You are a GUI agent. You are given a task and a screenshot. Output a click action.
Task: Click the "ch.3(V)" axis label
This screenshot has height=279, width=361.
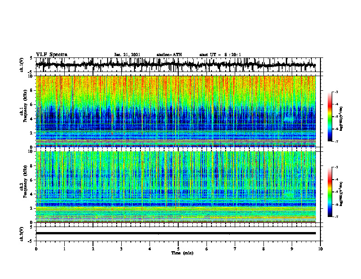[x=22, y=234]
